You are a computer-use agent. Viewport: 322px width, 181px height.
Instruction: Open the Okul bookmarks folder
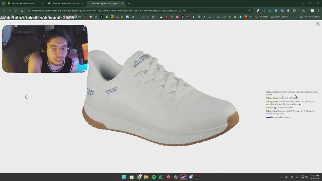click(222, 17)
